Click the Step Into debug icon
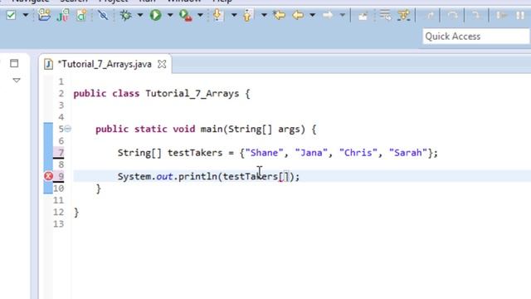The image size is (531, 299). 430,15
